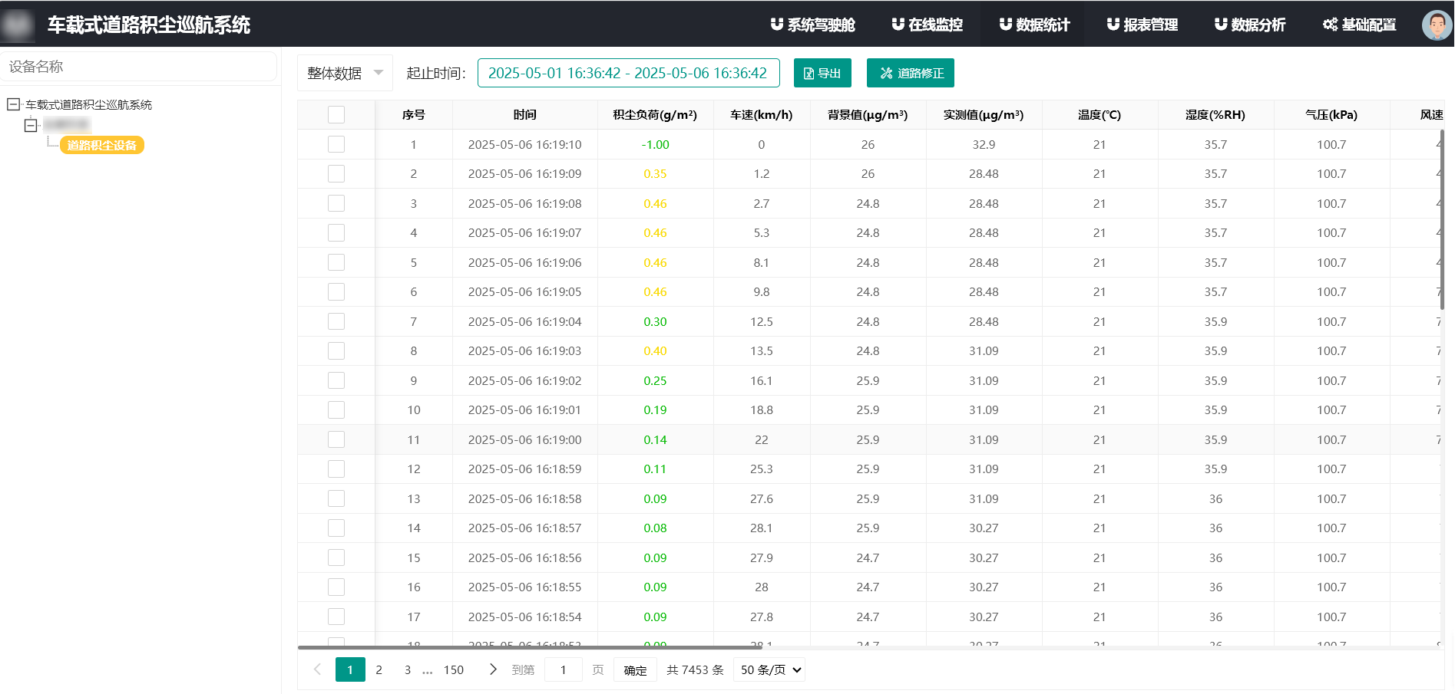Open the 50 条/页 page size dropdown
1455x694 pixels.
pos(770,669)
